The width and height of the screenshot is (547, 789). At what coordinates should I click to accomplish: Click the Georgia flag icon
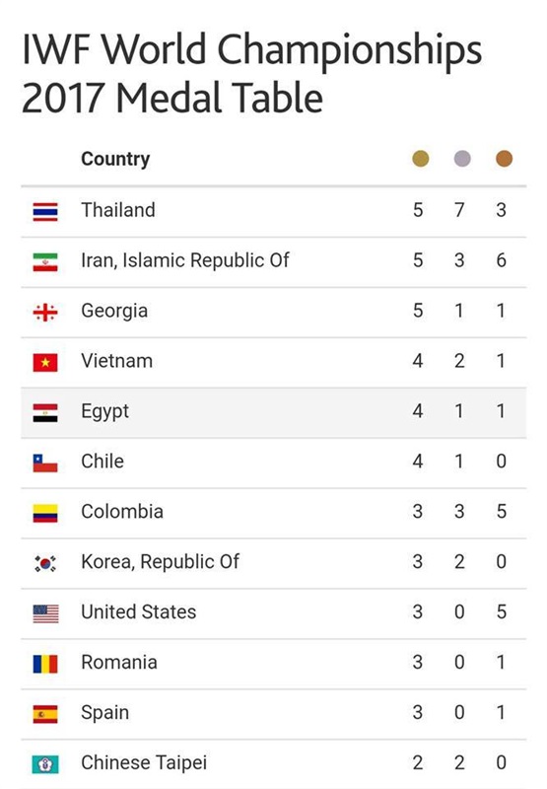click(x=45, y=313)
